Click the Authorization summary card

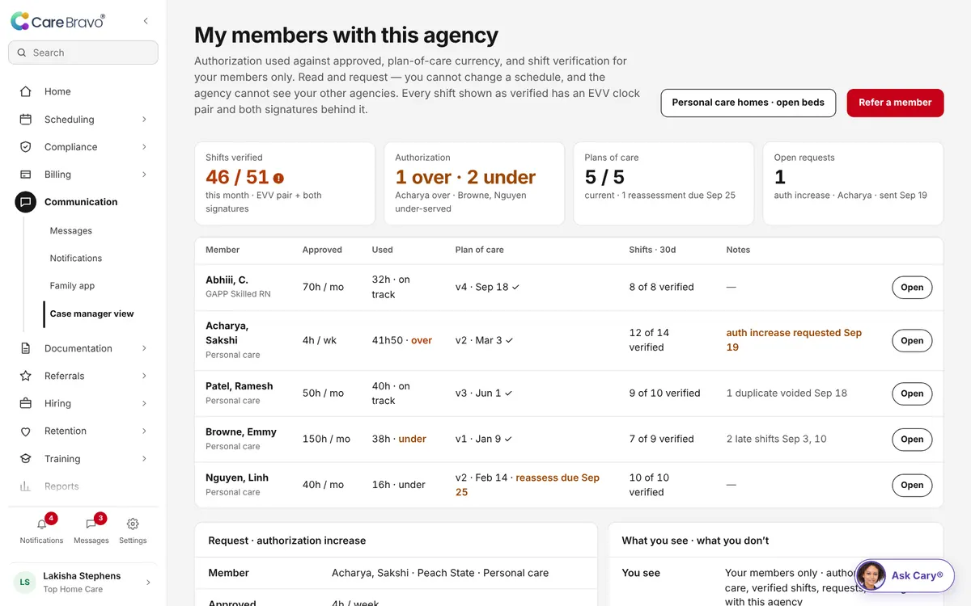474,183
